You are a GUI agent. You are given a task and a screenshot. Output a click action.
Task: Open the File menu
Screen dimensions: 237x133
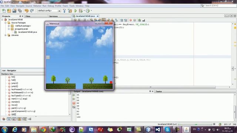click(x=2, y=6)
